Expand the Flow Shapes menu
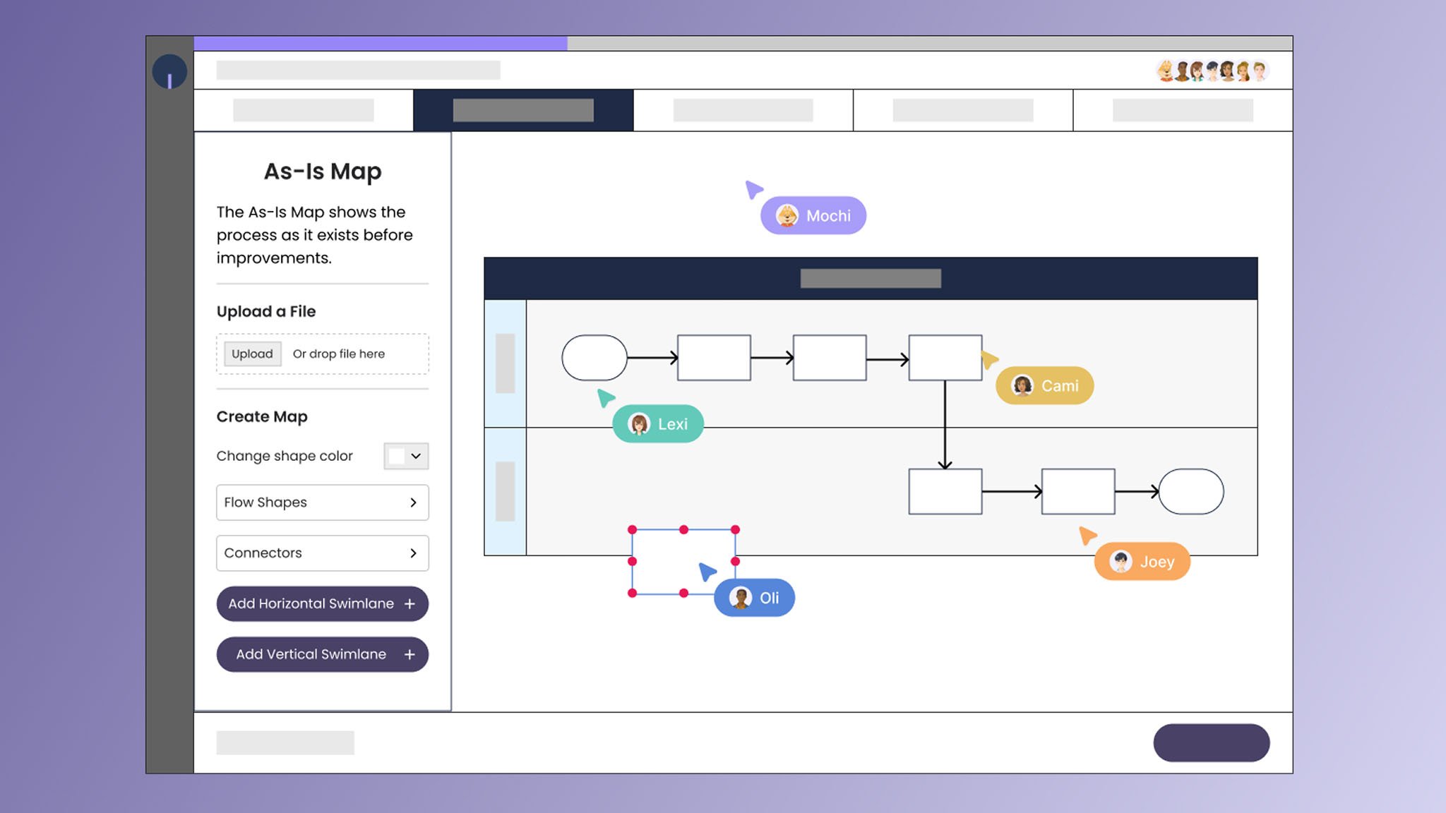The width and height of the screenshot is (1446, 813). pos(322,502)
